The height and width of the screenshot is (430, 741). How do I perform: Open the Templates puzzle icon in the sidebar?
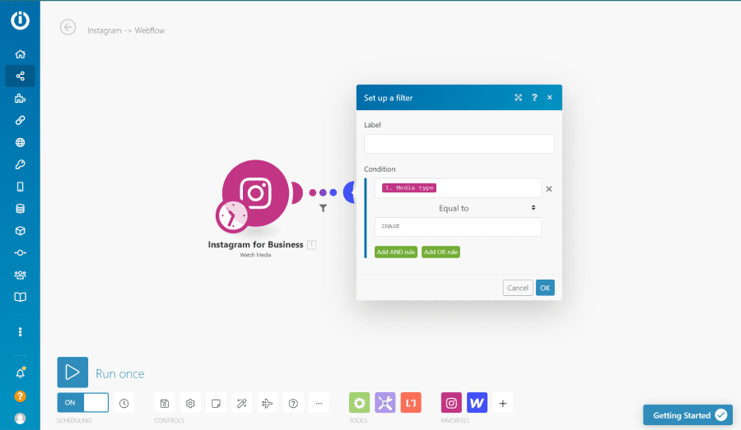20,98
